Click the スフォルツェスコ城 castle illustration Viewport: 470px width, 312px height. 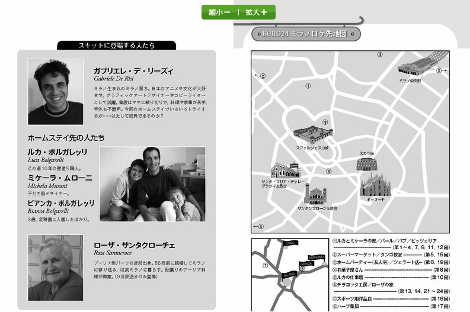313,135
